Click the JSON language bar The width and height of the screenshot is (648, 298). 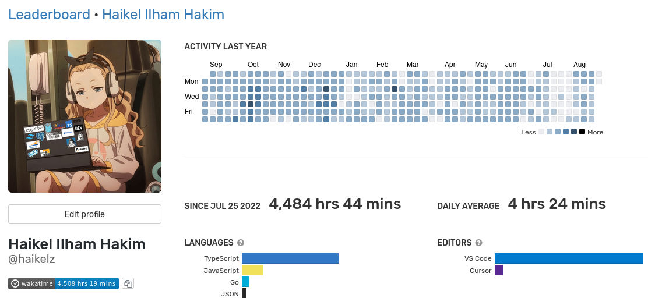click(x=244, y=293)
